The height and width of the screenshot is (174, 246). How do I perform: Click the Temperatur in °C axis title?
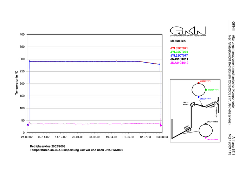click(x=17, y=83)
